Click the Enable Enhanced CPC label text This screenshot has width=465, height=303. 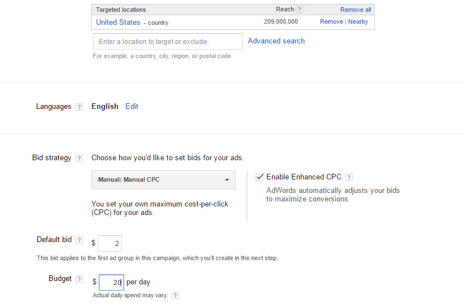(304, 177)
